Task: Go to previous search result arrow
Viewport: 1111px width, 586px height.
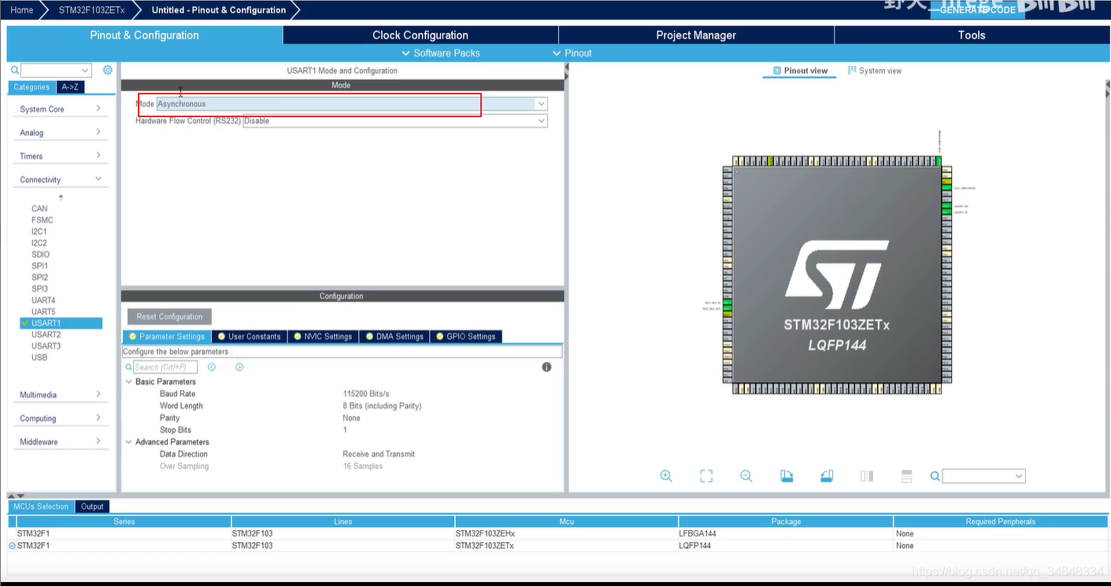Action: tap(212, 367)
